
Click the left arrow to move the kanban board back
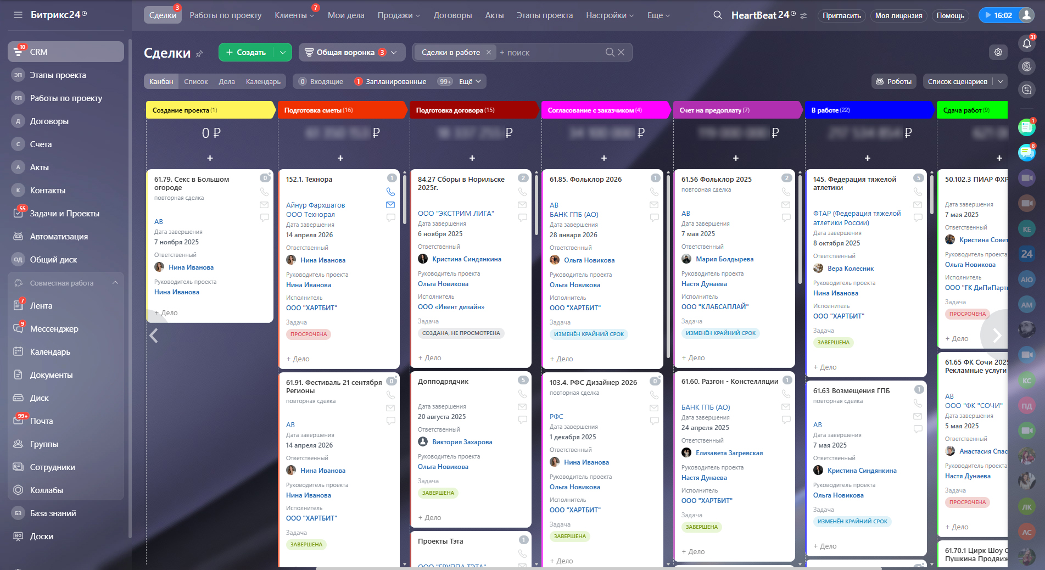coord(154,336)
